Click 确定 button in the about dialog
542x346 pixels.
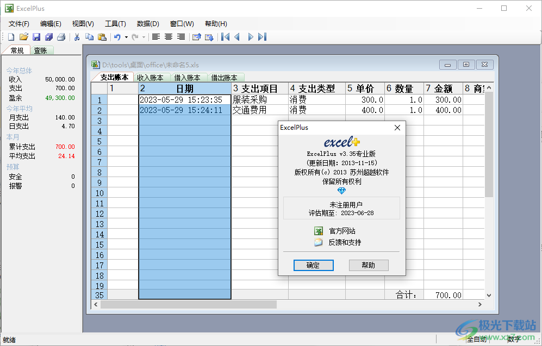click(314, 265)
